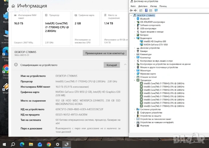Open Windows Start menu
209x148 pixels.
tap(4, 144)
